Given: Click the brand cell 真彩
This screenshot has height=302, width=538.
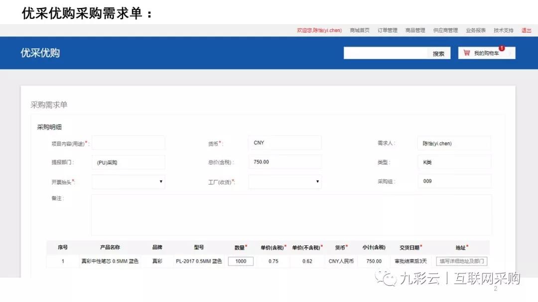Looking at the screenshot, I should 157,261.
